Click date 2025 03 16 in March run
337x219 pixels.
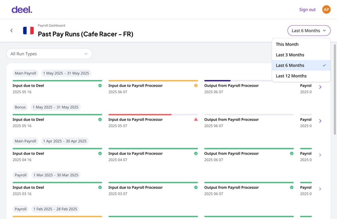coord(22,194)
